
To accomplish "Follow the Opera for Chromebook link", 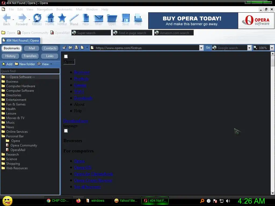I will click(93, 174).
